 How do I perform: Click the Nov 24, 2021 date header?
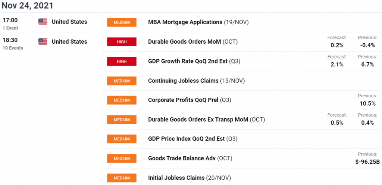[27, 5]
